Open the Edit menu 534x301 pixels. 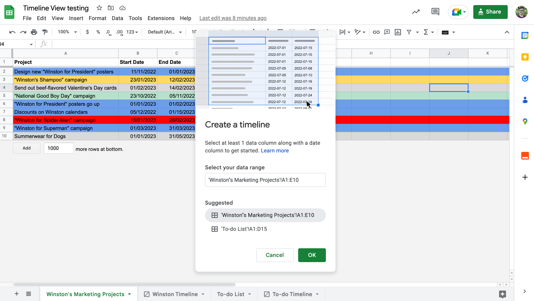[42, 18]
